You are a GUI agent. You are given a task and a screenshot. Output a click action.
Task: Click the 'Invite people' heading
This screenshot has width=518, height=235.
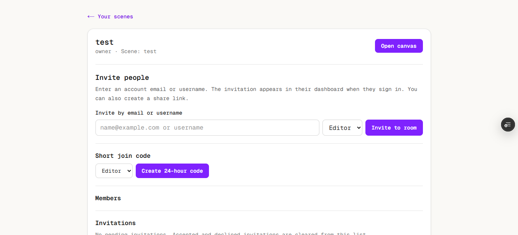tap(122, 78)
